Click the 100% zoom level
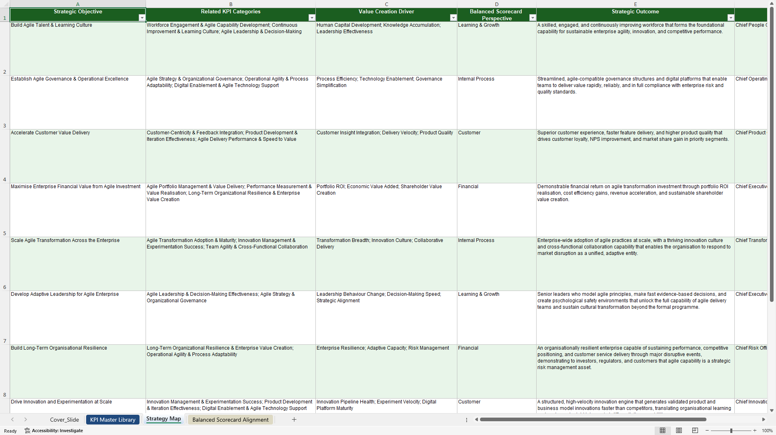The image size is (776, 435). (767, 431)
